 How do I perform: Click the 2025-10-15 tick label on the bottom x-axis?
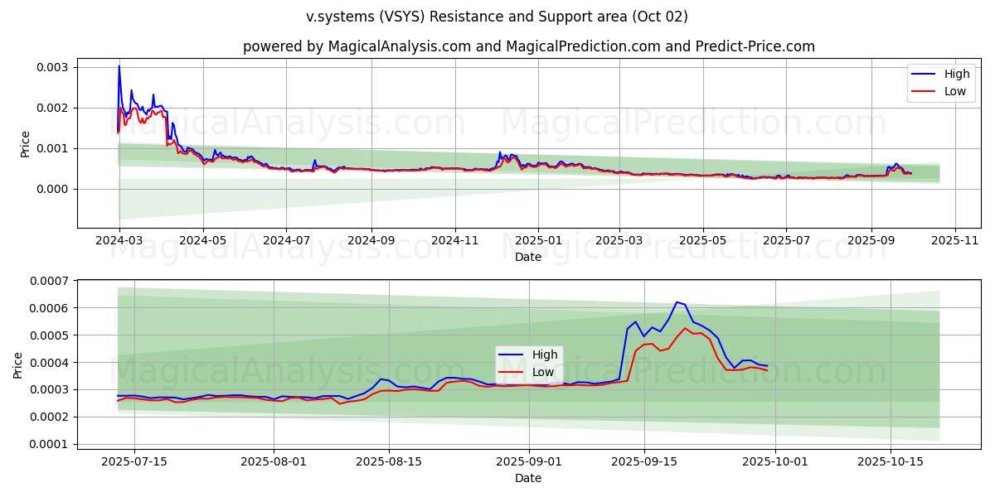click(891, 461)
